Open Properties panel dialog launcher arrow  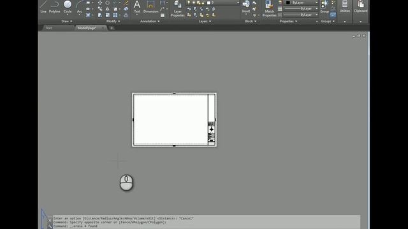(x=317, y=22)
